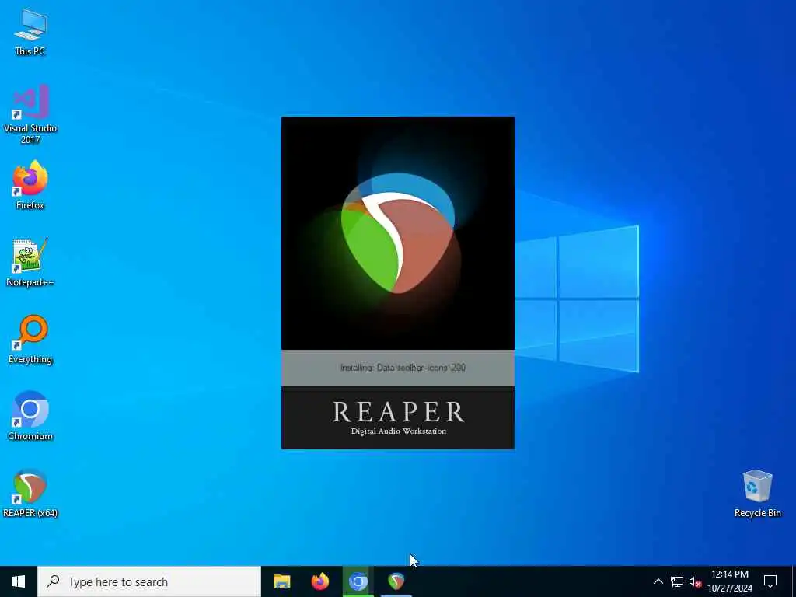This screenshot has height=597, width=796.
Task: Open the clock showing 12:14 PM
Action: point(730,581)
